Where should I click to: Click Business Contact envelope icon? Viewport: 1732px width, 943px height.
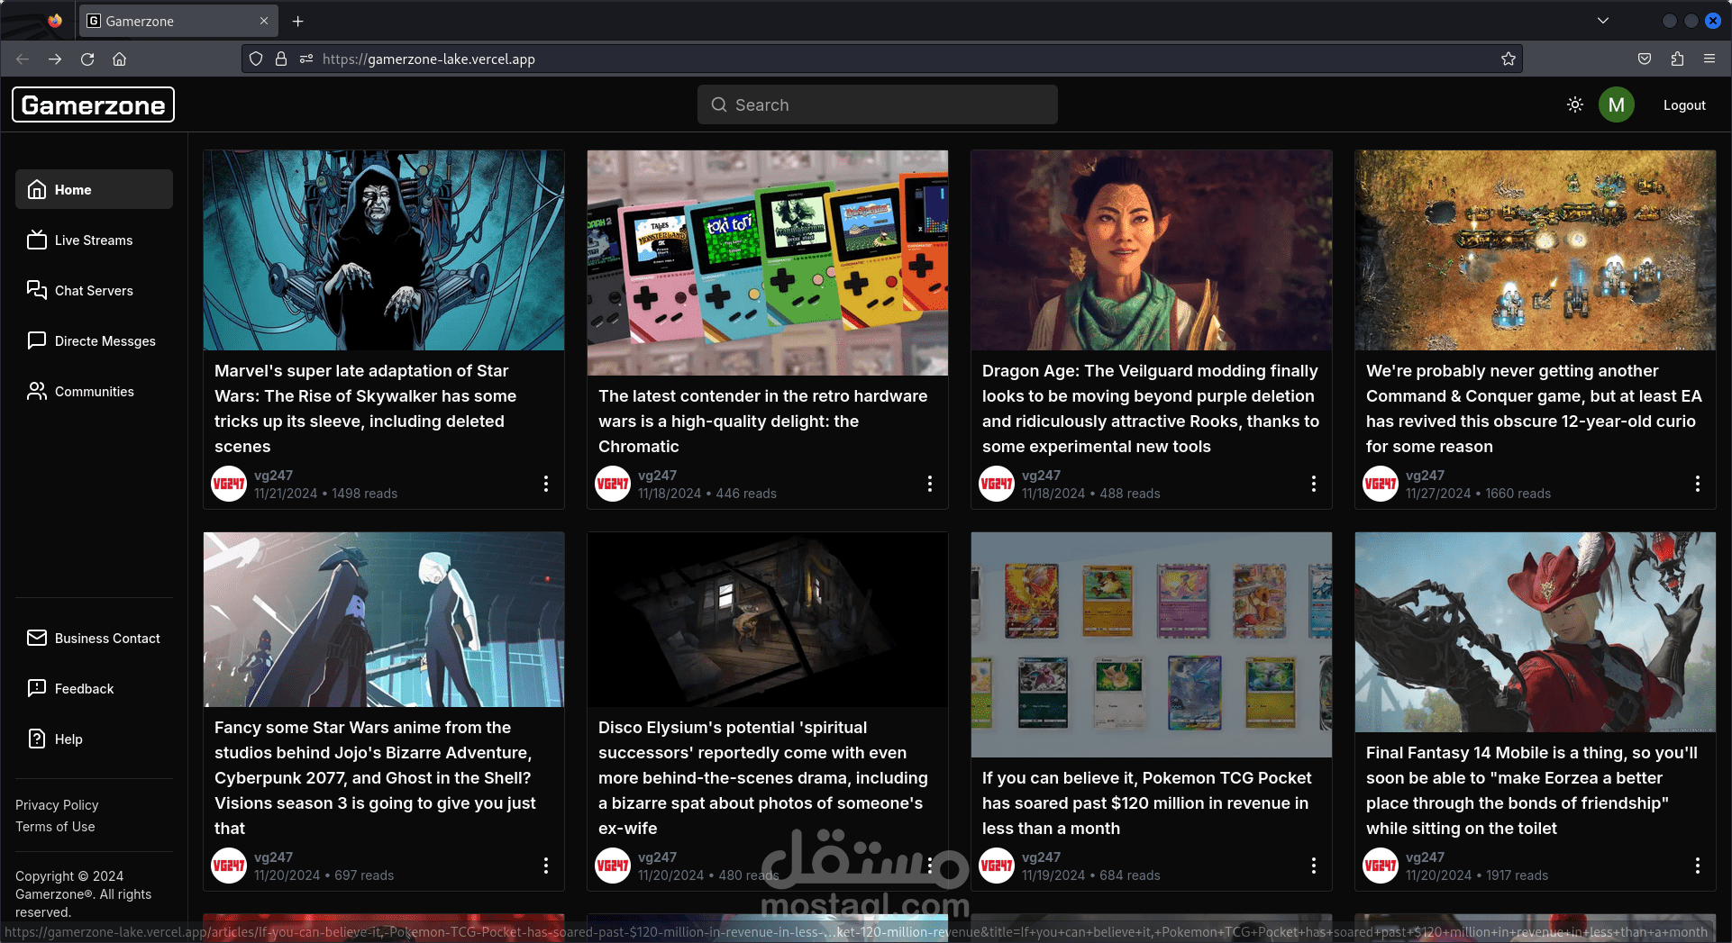click(x=37, y=638)
